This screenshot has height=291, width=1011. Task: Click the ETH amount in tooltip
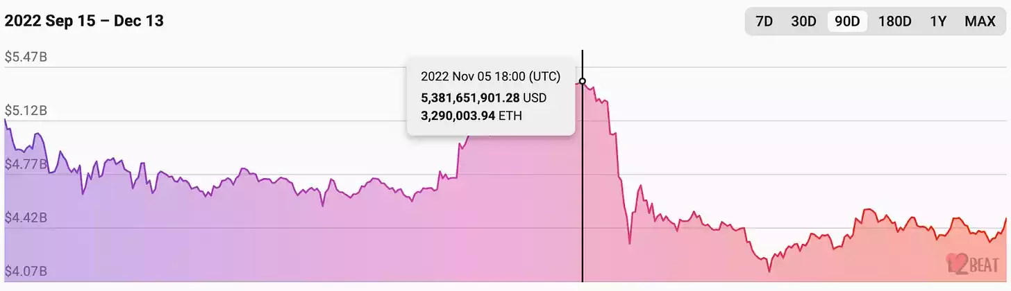coord(471,115)
